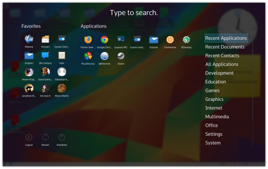Select contact Kai Uwe b avatar
The width and height of the screenshot is (268, 169).
point(45,88)
